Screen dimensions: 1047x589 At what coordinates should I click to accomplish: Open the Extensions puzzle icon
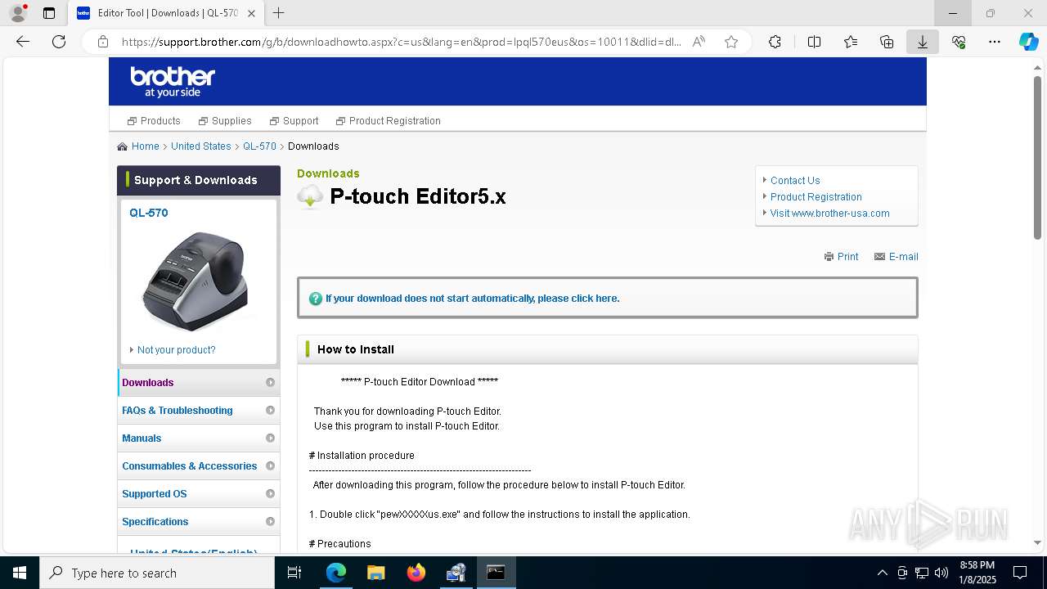tap(775, 42)
